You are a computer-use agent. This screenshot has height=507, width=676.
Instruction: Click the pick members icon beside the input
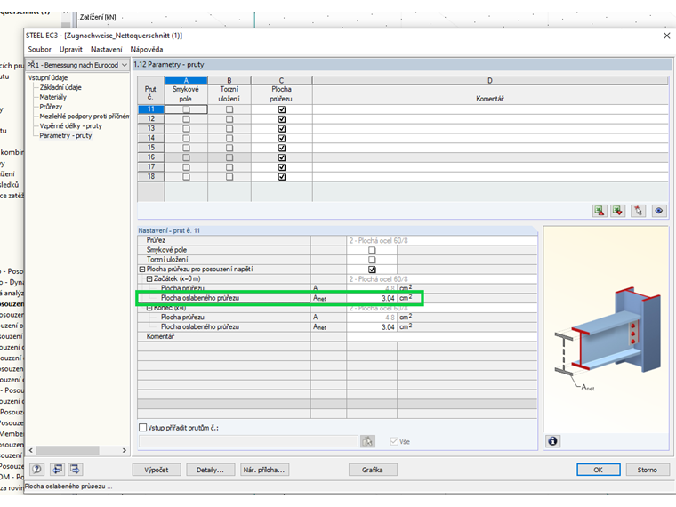pyautogui.click(x=367, y=441)
